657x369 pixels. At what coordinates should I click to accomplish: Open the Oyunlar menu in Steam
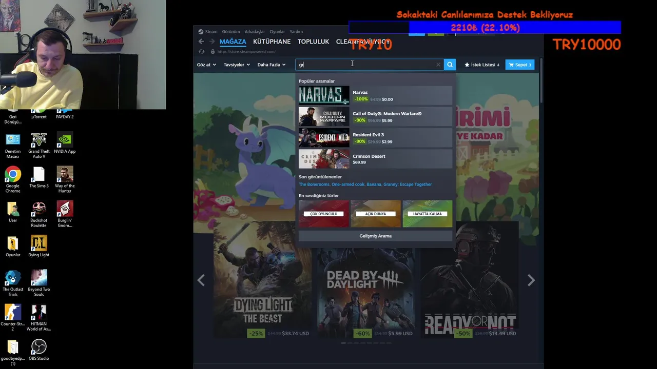[277, 32]
